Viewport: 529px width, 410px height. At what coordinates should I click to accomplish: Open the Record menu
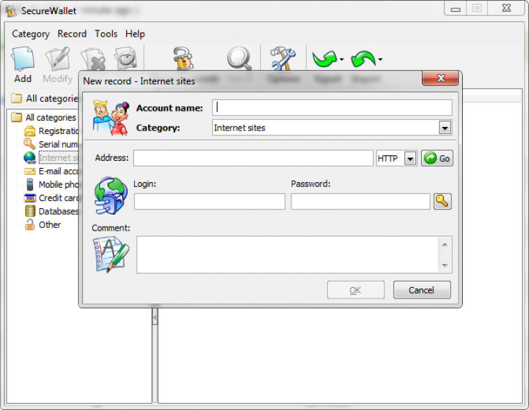tap(72, 34)
